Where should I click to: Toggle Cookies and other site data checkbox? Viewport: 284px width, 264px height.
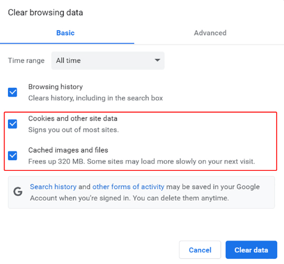click(x=13, y=124)
